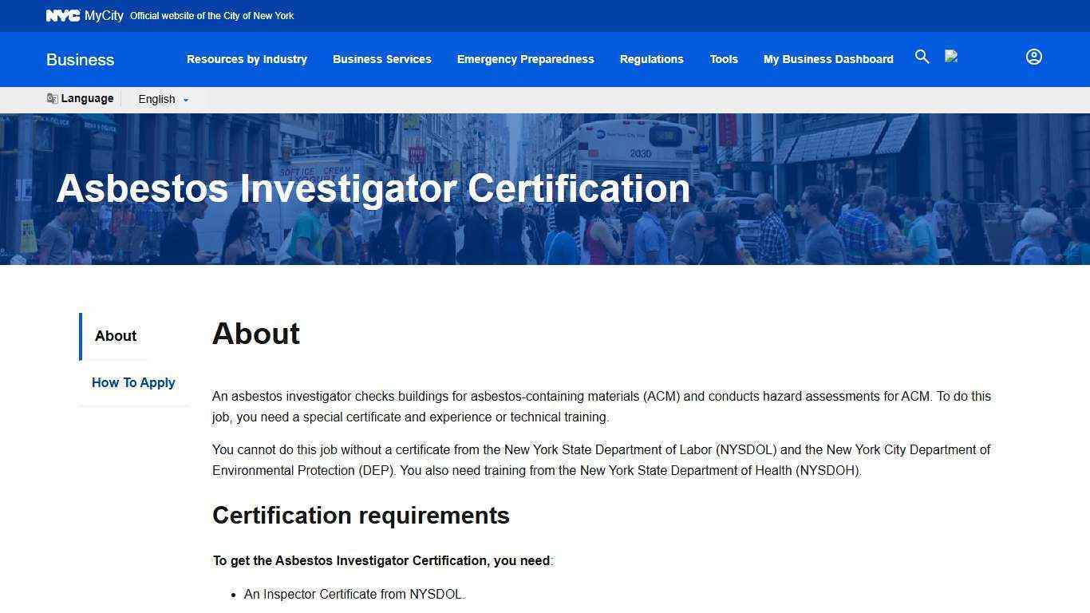Open the Emergency Preparedness menu
The image size is (1090, 613).
pyautogui.click(x=525, y=59)
